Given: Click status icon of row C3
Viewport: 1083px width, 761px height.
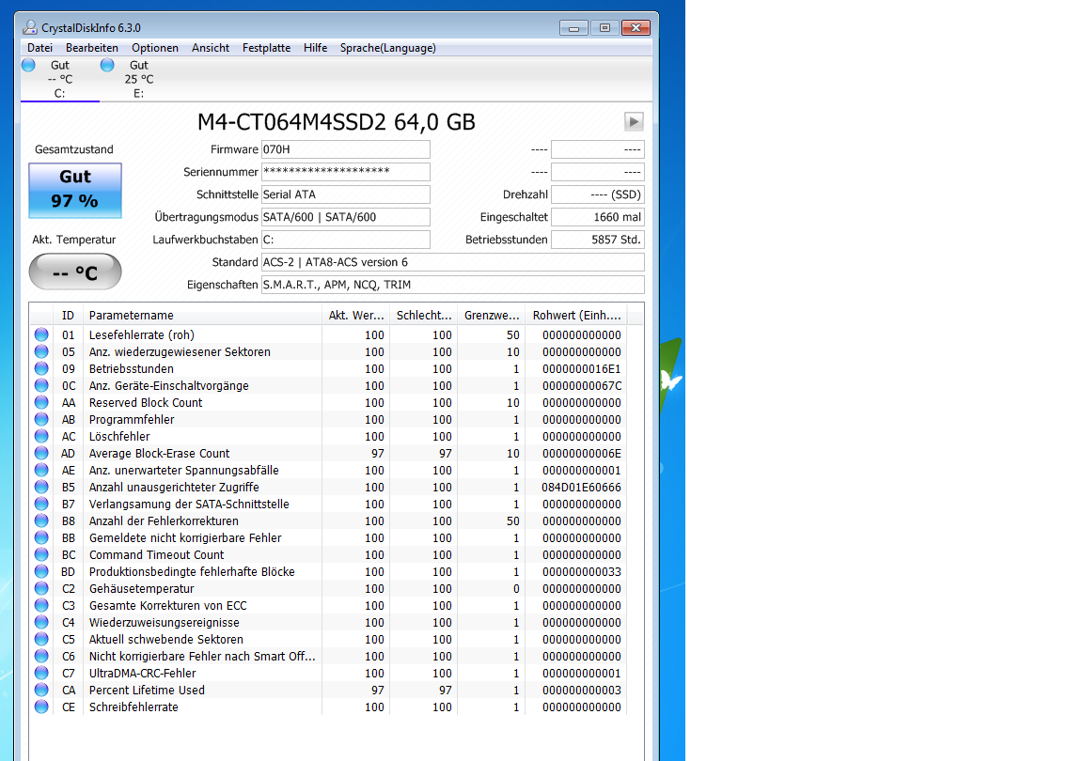Looking at the screenshot, I should [41, 606].
